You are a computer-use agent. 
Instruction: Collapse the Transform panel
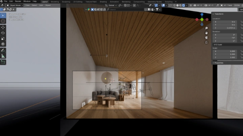point(213,14)
